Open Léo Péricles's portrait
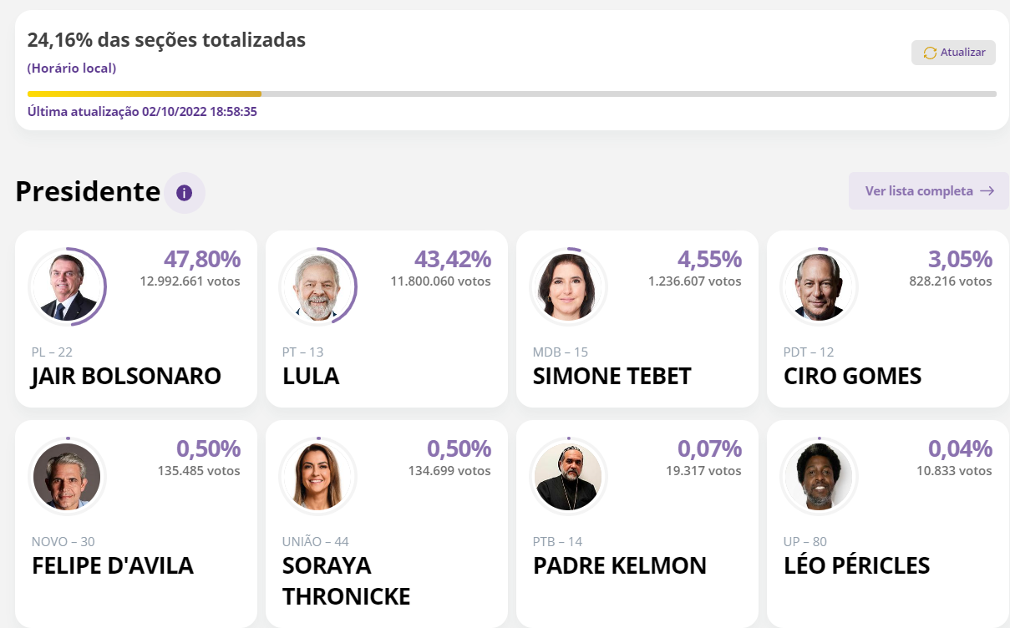The width and height of the screenshot is (1010, 628). (x=819, y=476)
